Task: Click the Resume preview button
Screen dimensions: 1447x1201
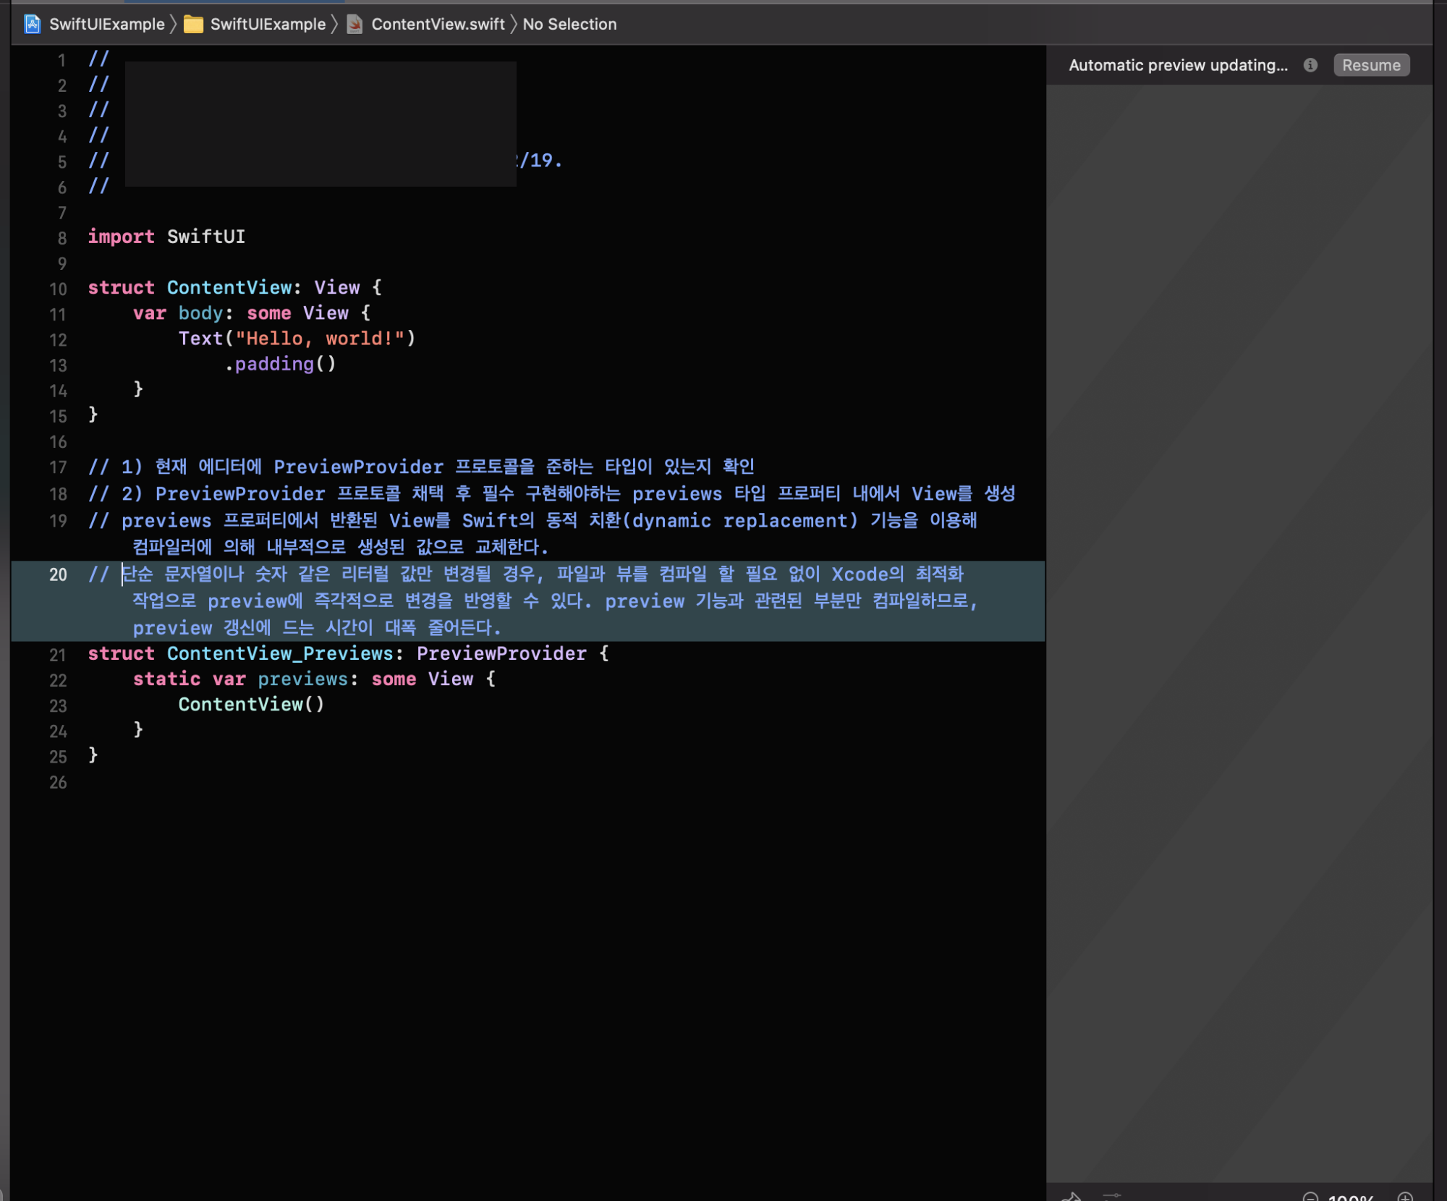Action: click(x=1370, y=65)
